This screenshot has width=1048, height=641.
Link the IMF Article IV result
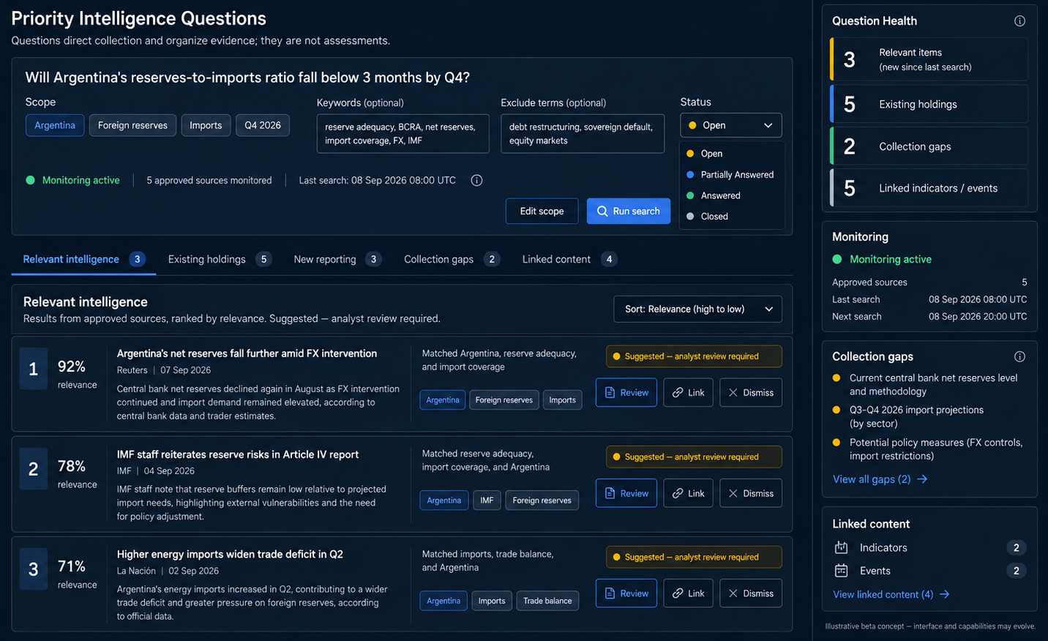pos(689,493)
